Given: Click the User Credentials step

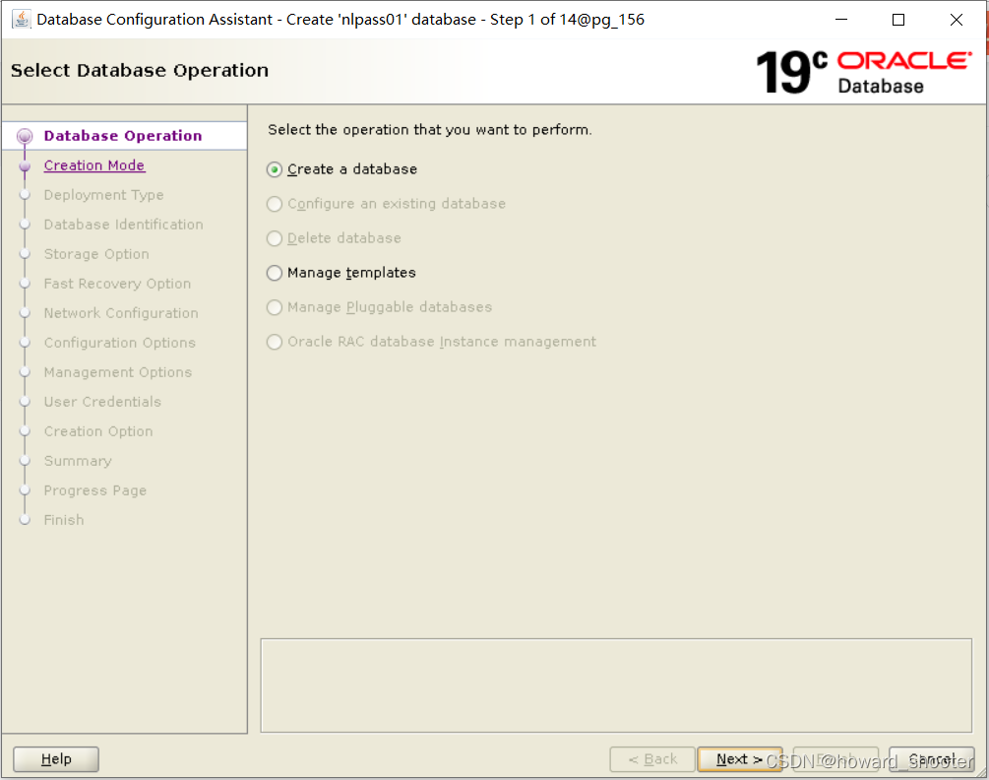Looking at the screenshot, I should coord(102,402).
